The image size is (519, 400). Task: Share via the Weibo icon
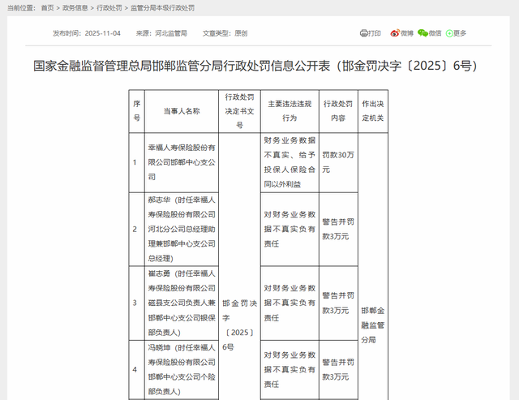[x=395, y=33]
